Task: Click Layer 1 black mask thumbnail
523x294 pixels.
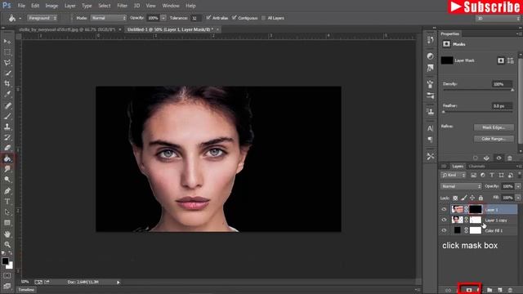Action: click(476, 209)
